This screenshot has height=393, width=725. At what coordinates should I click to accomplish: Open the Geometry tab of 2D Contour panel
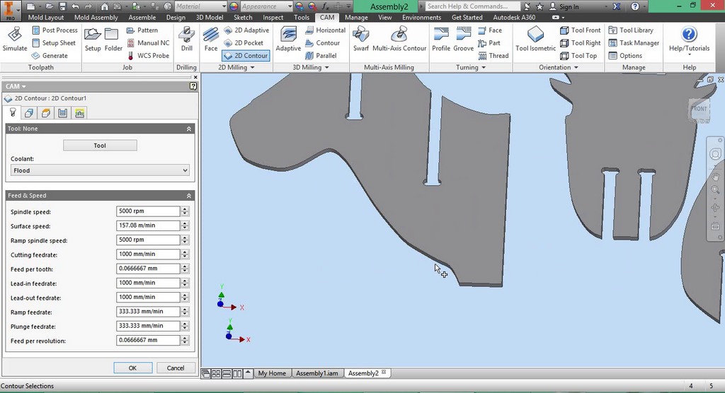[29, 112]
